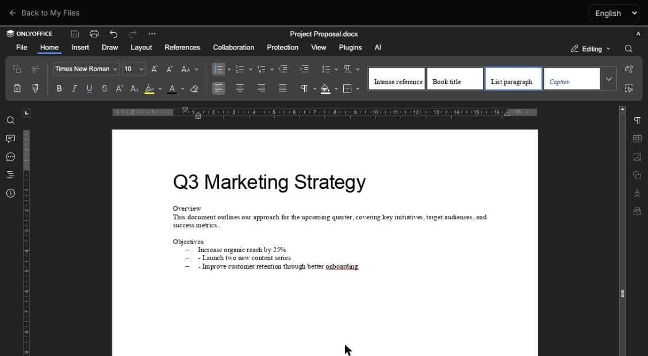Click the Copy icon
The image size is (648, 356).
pyautogui.click(x=17, y=69)
